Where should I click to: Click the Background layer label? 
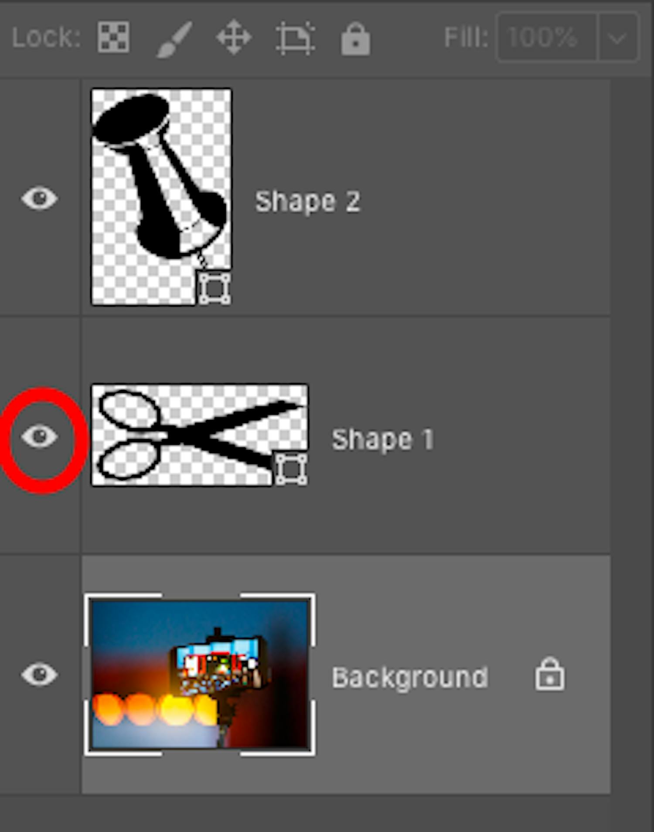click(x=411, y=677)
